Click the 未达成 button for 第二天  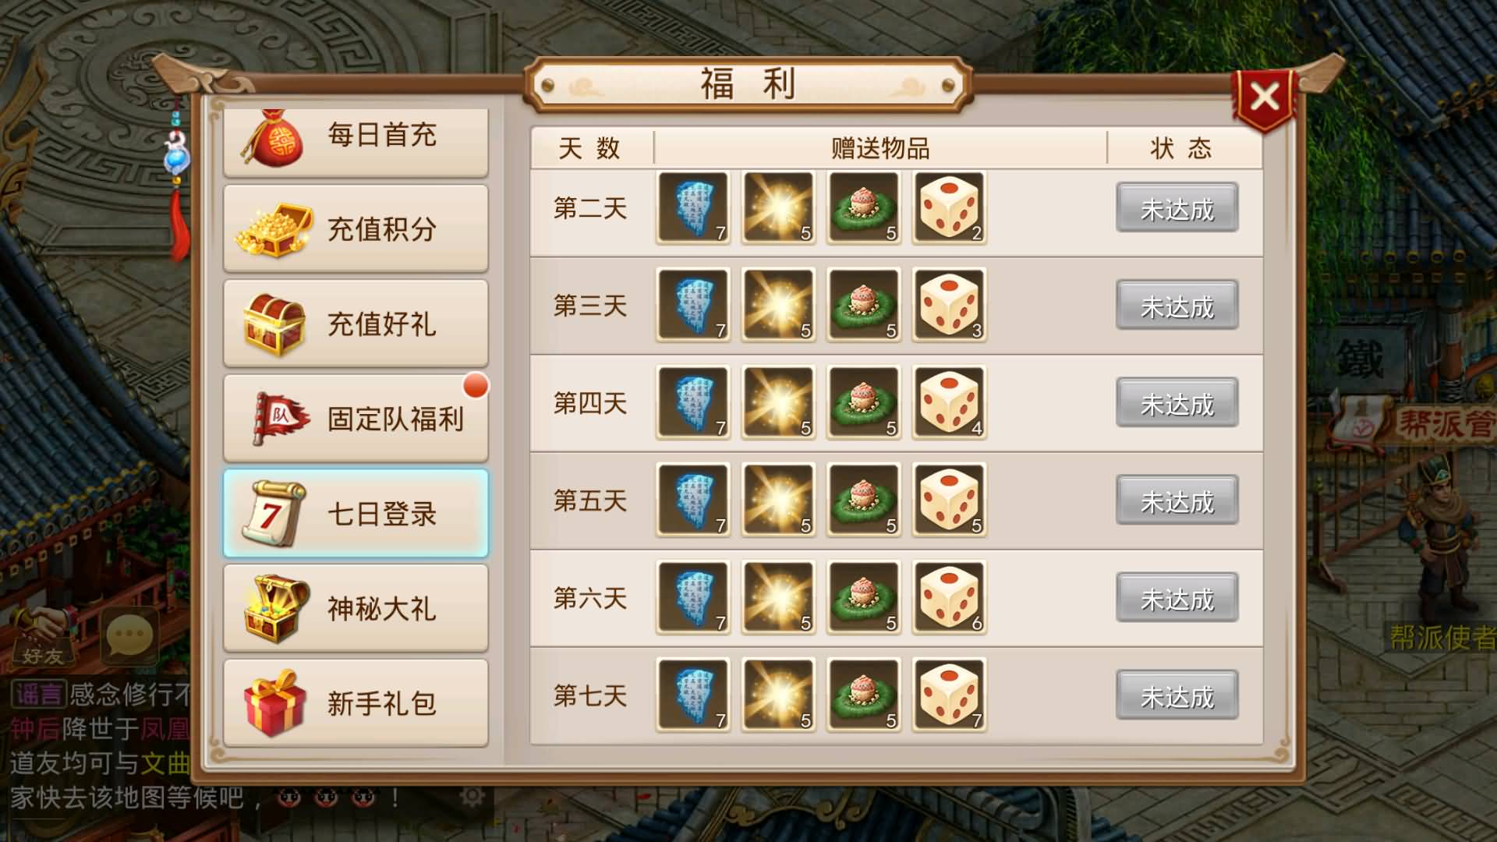point(1177,208)
